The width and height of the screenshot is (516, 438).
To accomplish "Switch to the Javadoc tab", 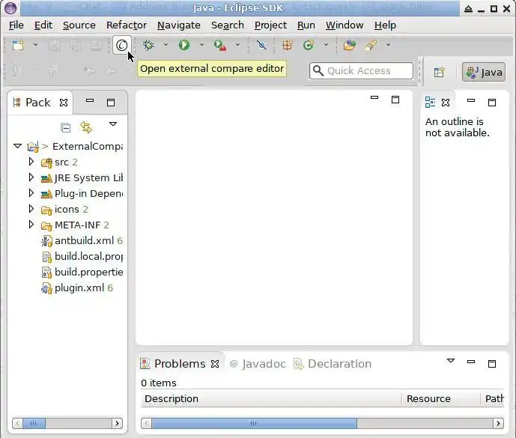I will (x=258, y=364).
